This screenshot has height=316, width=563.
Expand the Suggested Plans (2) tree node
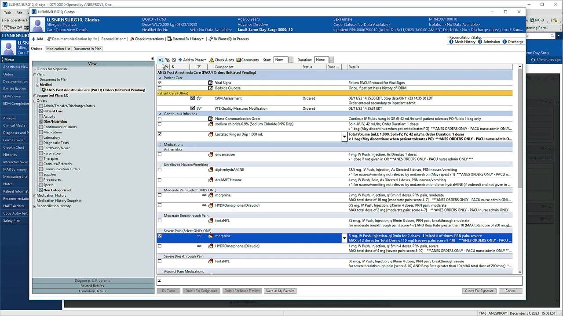point(35,96)
